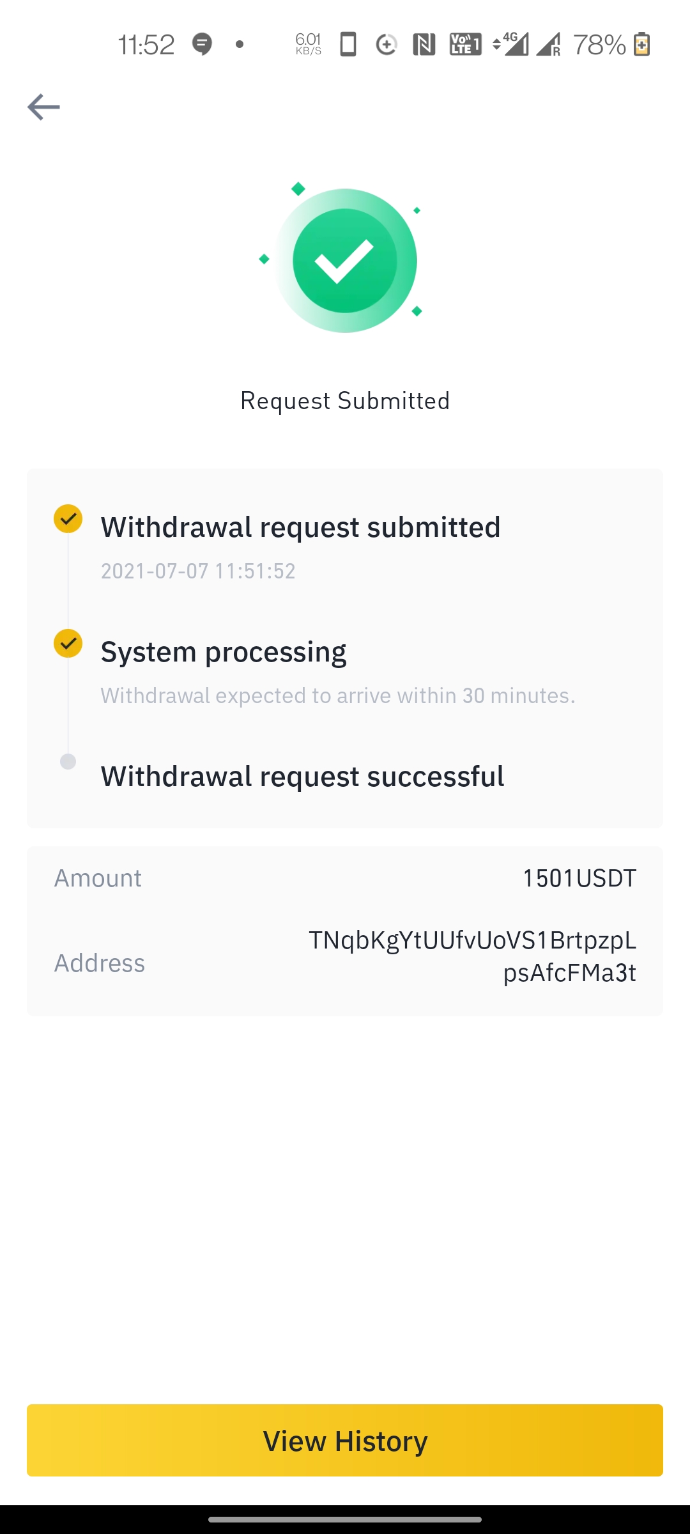Tap the green success checkmark icon
The height and width of the screenshot is (1534, 690).
[345, 260]
